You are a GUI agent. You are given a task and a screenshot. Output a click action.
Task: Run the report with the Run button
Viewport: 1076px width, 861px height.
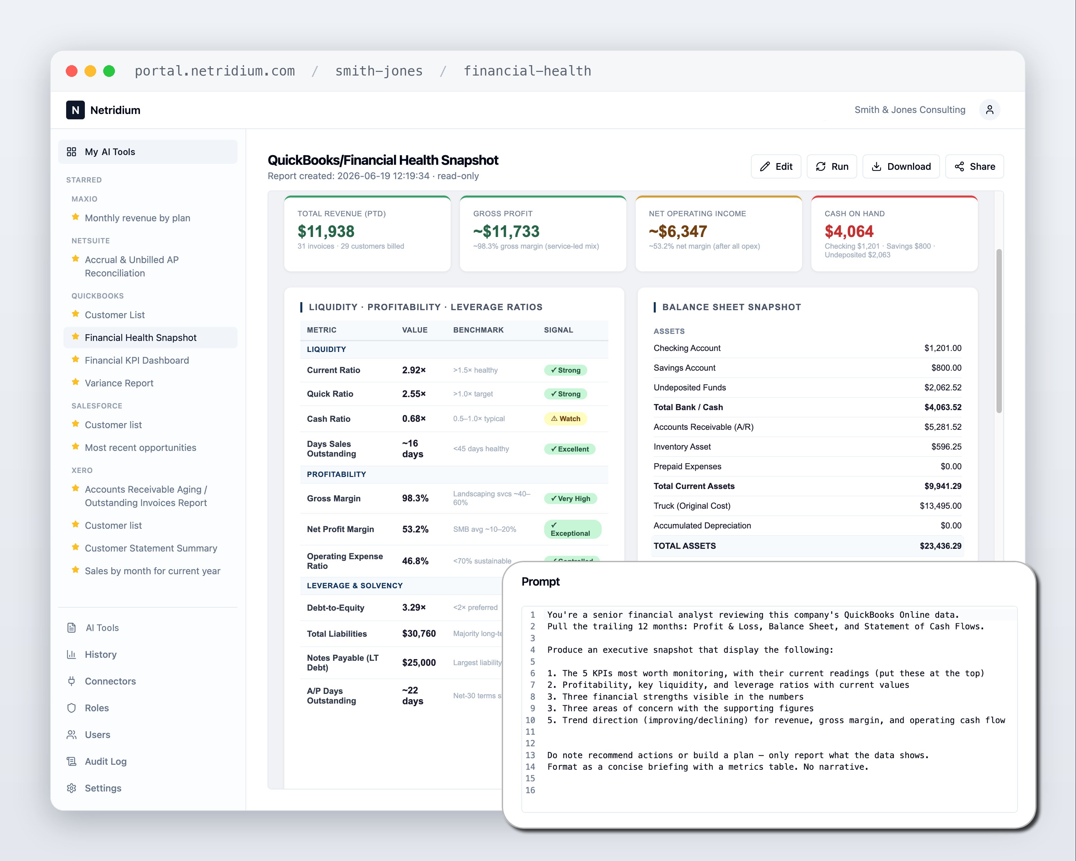(831, 166)
